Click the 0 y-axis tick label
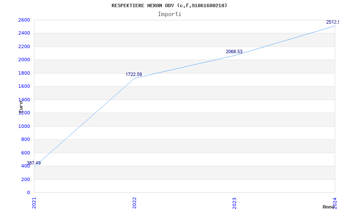The image size is (339, 211). click(x=28, y=192)
